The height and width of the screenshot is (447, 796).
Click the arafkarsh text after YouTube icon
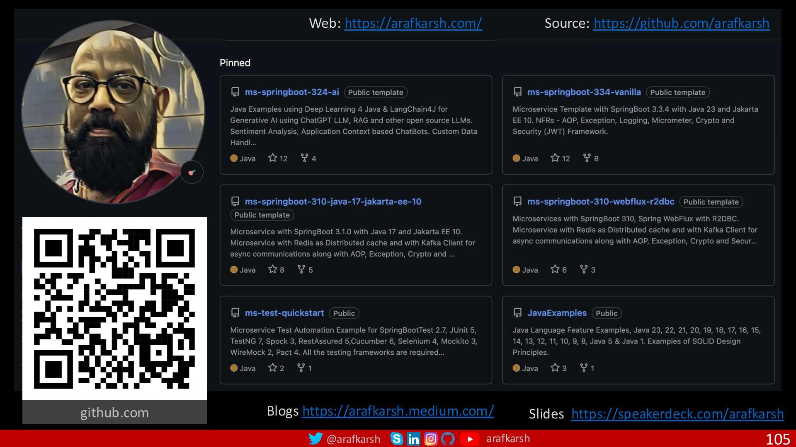point(508,439)
